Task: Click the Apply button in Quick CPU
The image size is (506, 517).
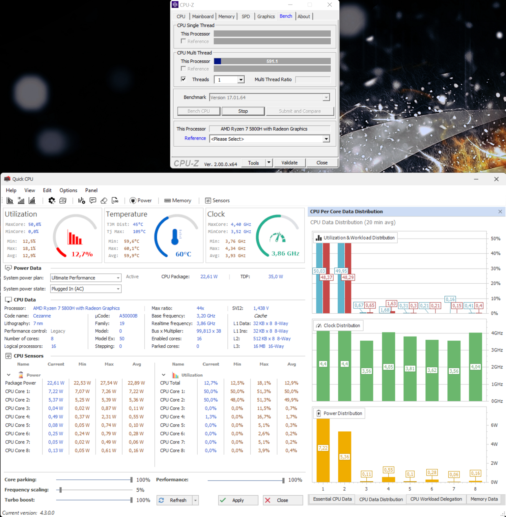Action: click(238, 500)
